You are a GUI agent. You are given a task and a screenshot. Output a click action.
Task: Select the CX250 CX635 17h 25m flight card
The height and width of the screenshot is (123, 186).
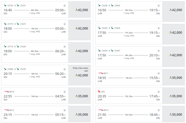coord(140,34)
